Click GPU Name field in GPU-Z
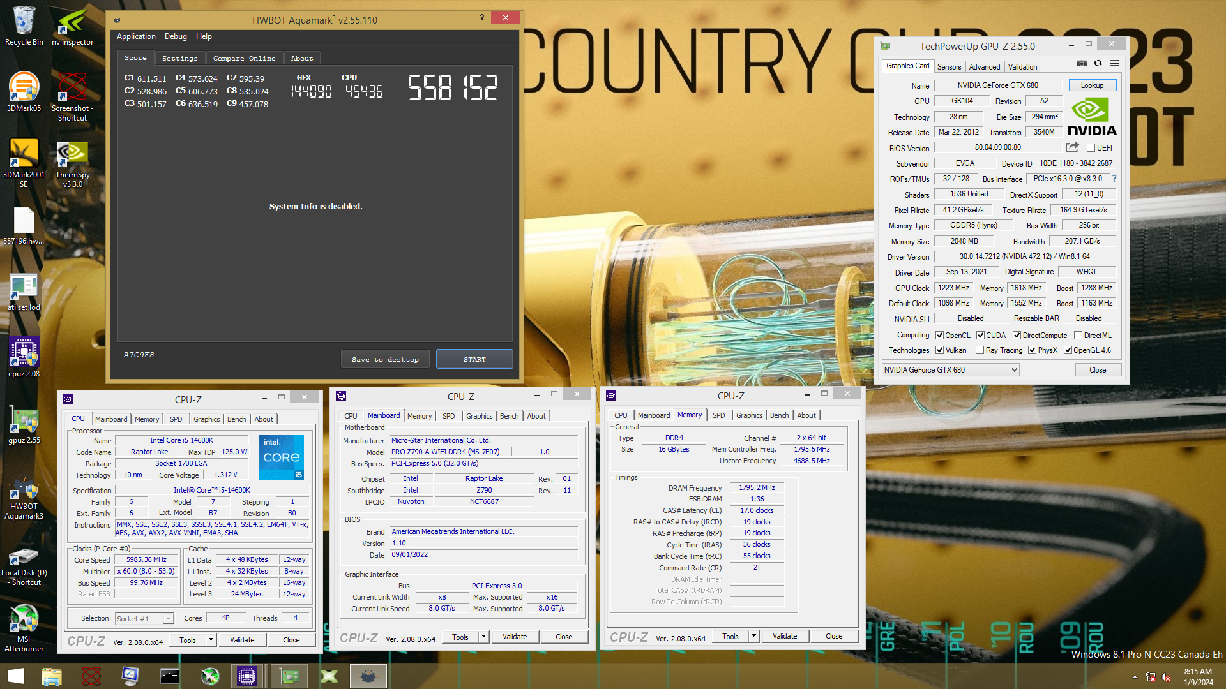Image resolution: width=1226 pixels, height=689 pixels. click(x=997, y=85)
